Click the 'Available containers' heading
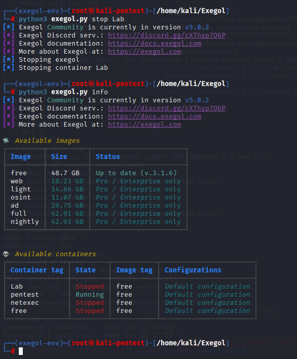The width and height of the screenshot is (297, 359). click(55, 254)
